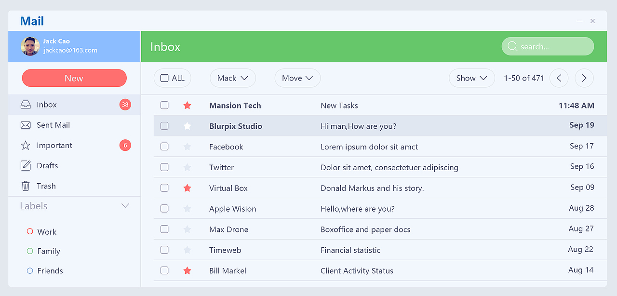Viewport: 617px width, 296px height.
Task: Open the Mack dropdown
Action: point(232,78)
